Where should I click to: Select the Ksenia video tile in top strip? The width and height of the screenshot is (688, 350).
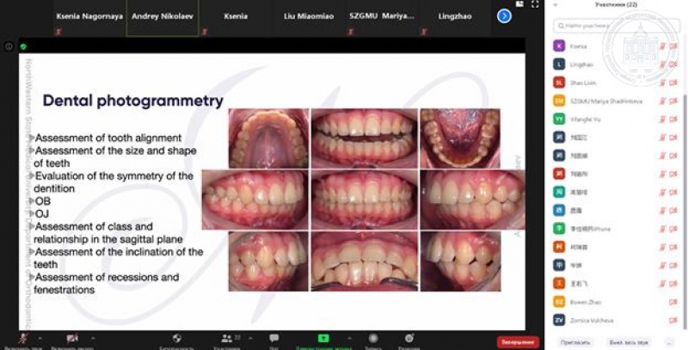236,17
